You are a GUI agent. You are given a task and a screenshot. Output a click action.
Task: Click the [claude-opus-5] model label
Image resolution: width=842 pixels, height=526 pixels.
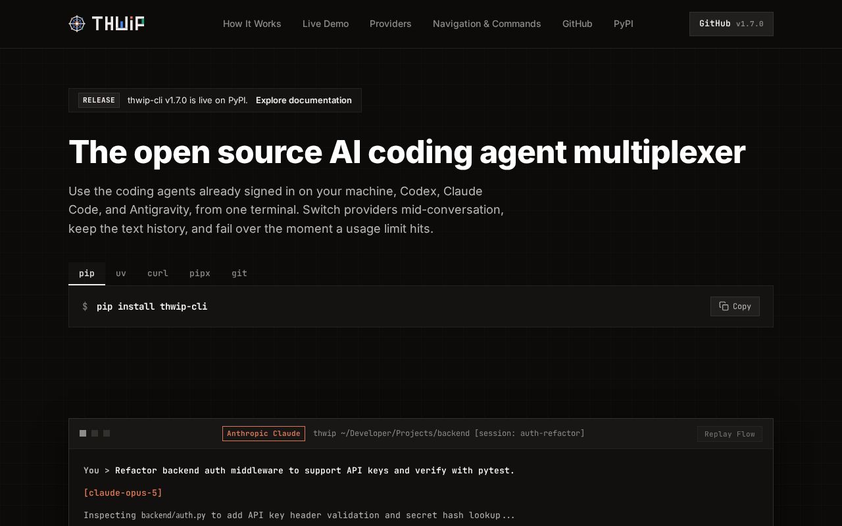(123, 492)
